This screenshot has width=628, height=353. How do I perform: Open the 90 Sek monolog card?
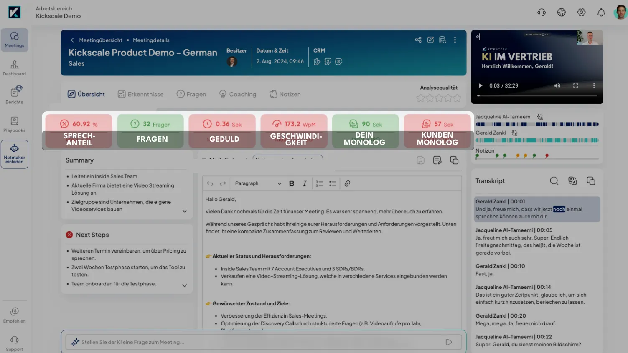[366, 131]
